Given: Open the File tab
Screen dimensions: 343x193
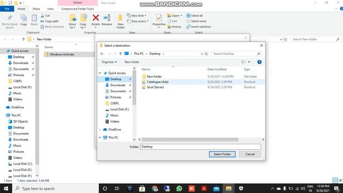Looking at the screenshot, I should coord(7,9).
